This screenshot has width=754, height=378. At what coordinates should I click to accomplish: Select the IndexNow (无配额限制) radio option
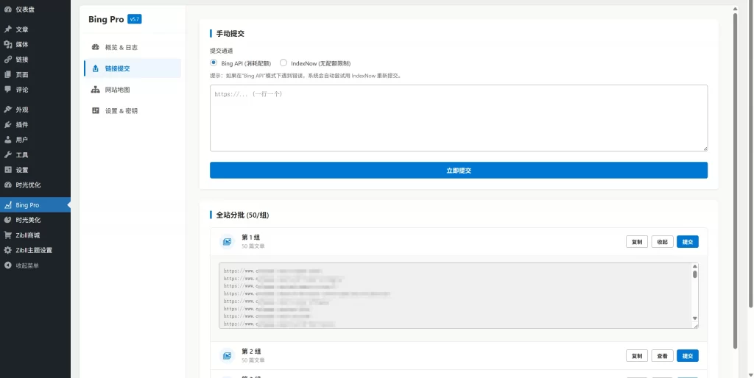coord(283,63)
